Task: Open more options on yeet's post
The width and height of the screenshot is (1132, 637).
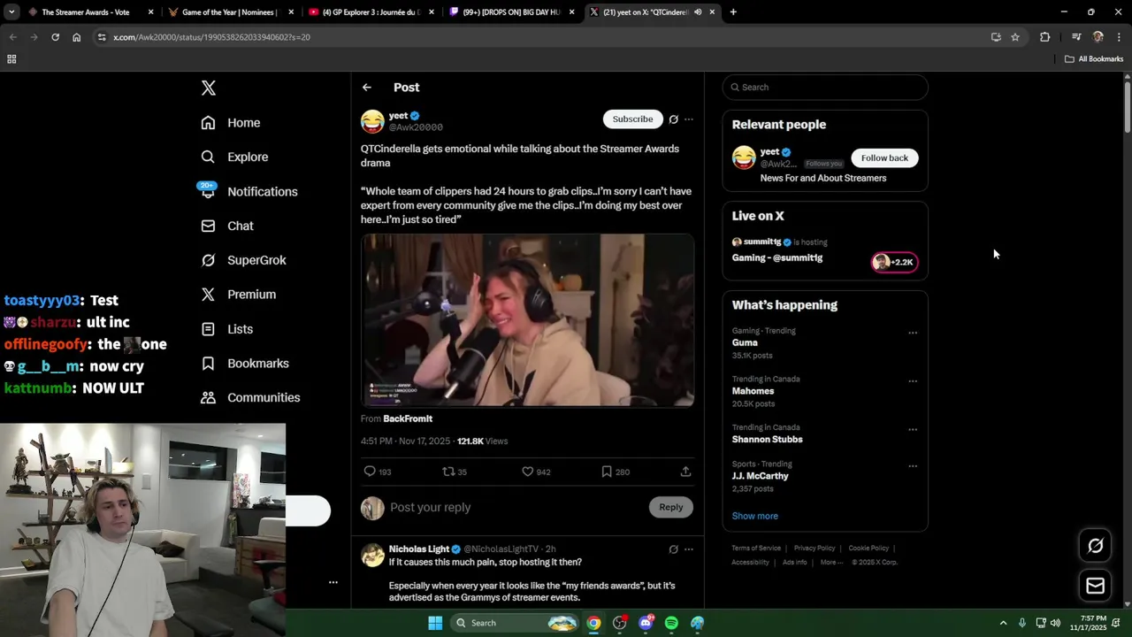Action: (x=689, y=119)
